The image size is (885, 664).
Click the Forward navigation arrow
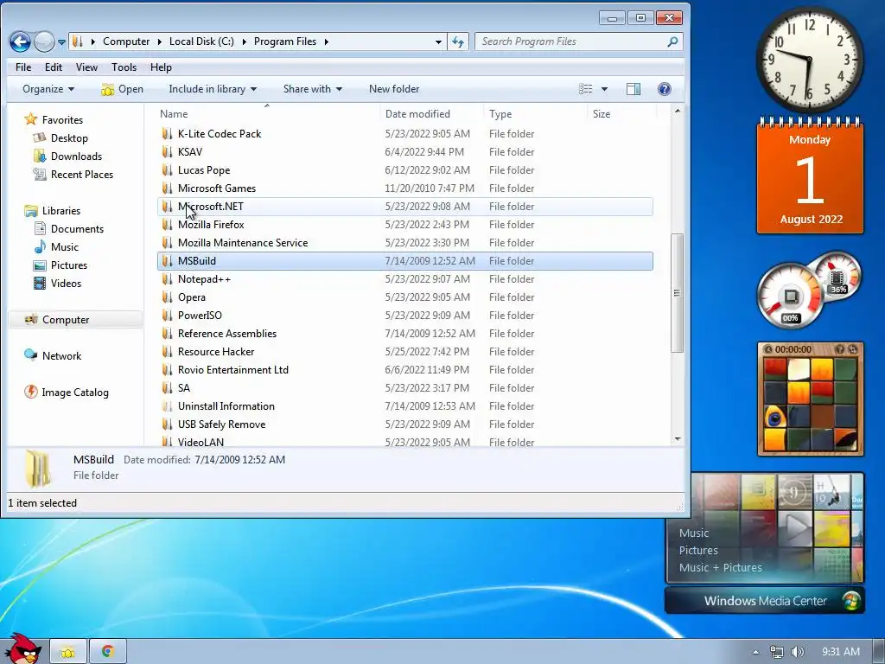pyautogui.click(x=44, y=41)
